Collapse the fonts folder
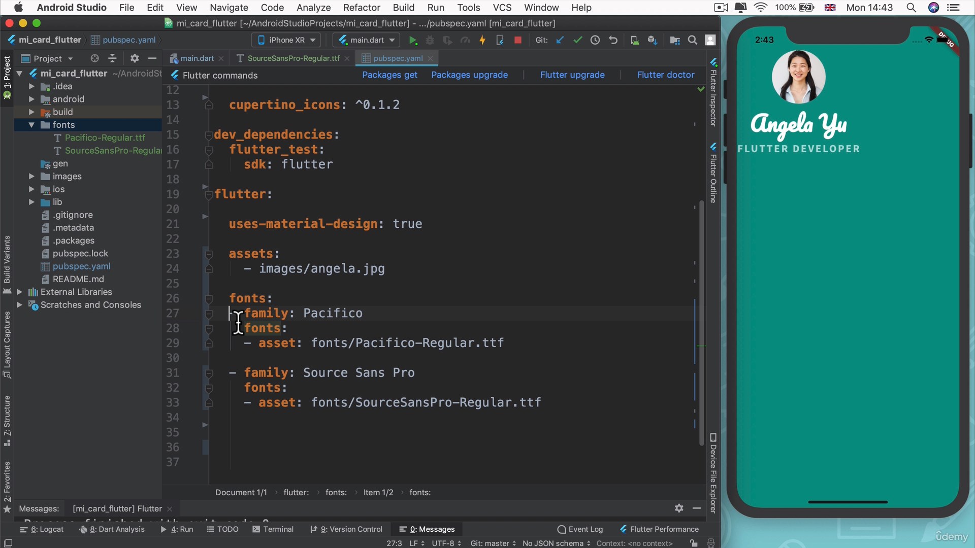This screenshot has height=548, width=975. click(31, 125)
